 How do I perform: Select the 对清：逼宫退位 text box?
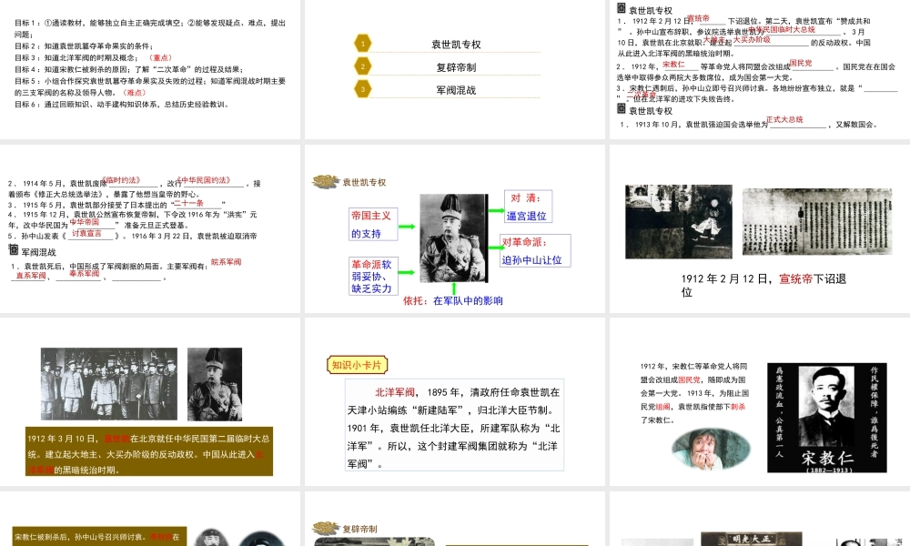click(528, 207)
